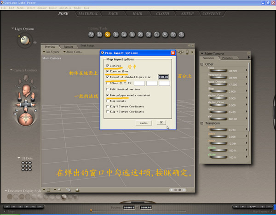Click the first Editing Tools icon (Rotate)
Image resolution: width=276 pixels, height=215 pixels.
(x=91, y=34)
